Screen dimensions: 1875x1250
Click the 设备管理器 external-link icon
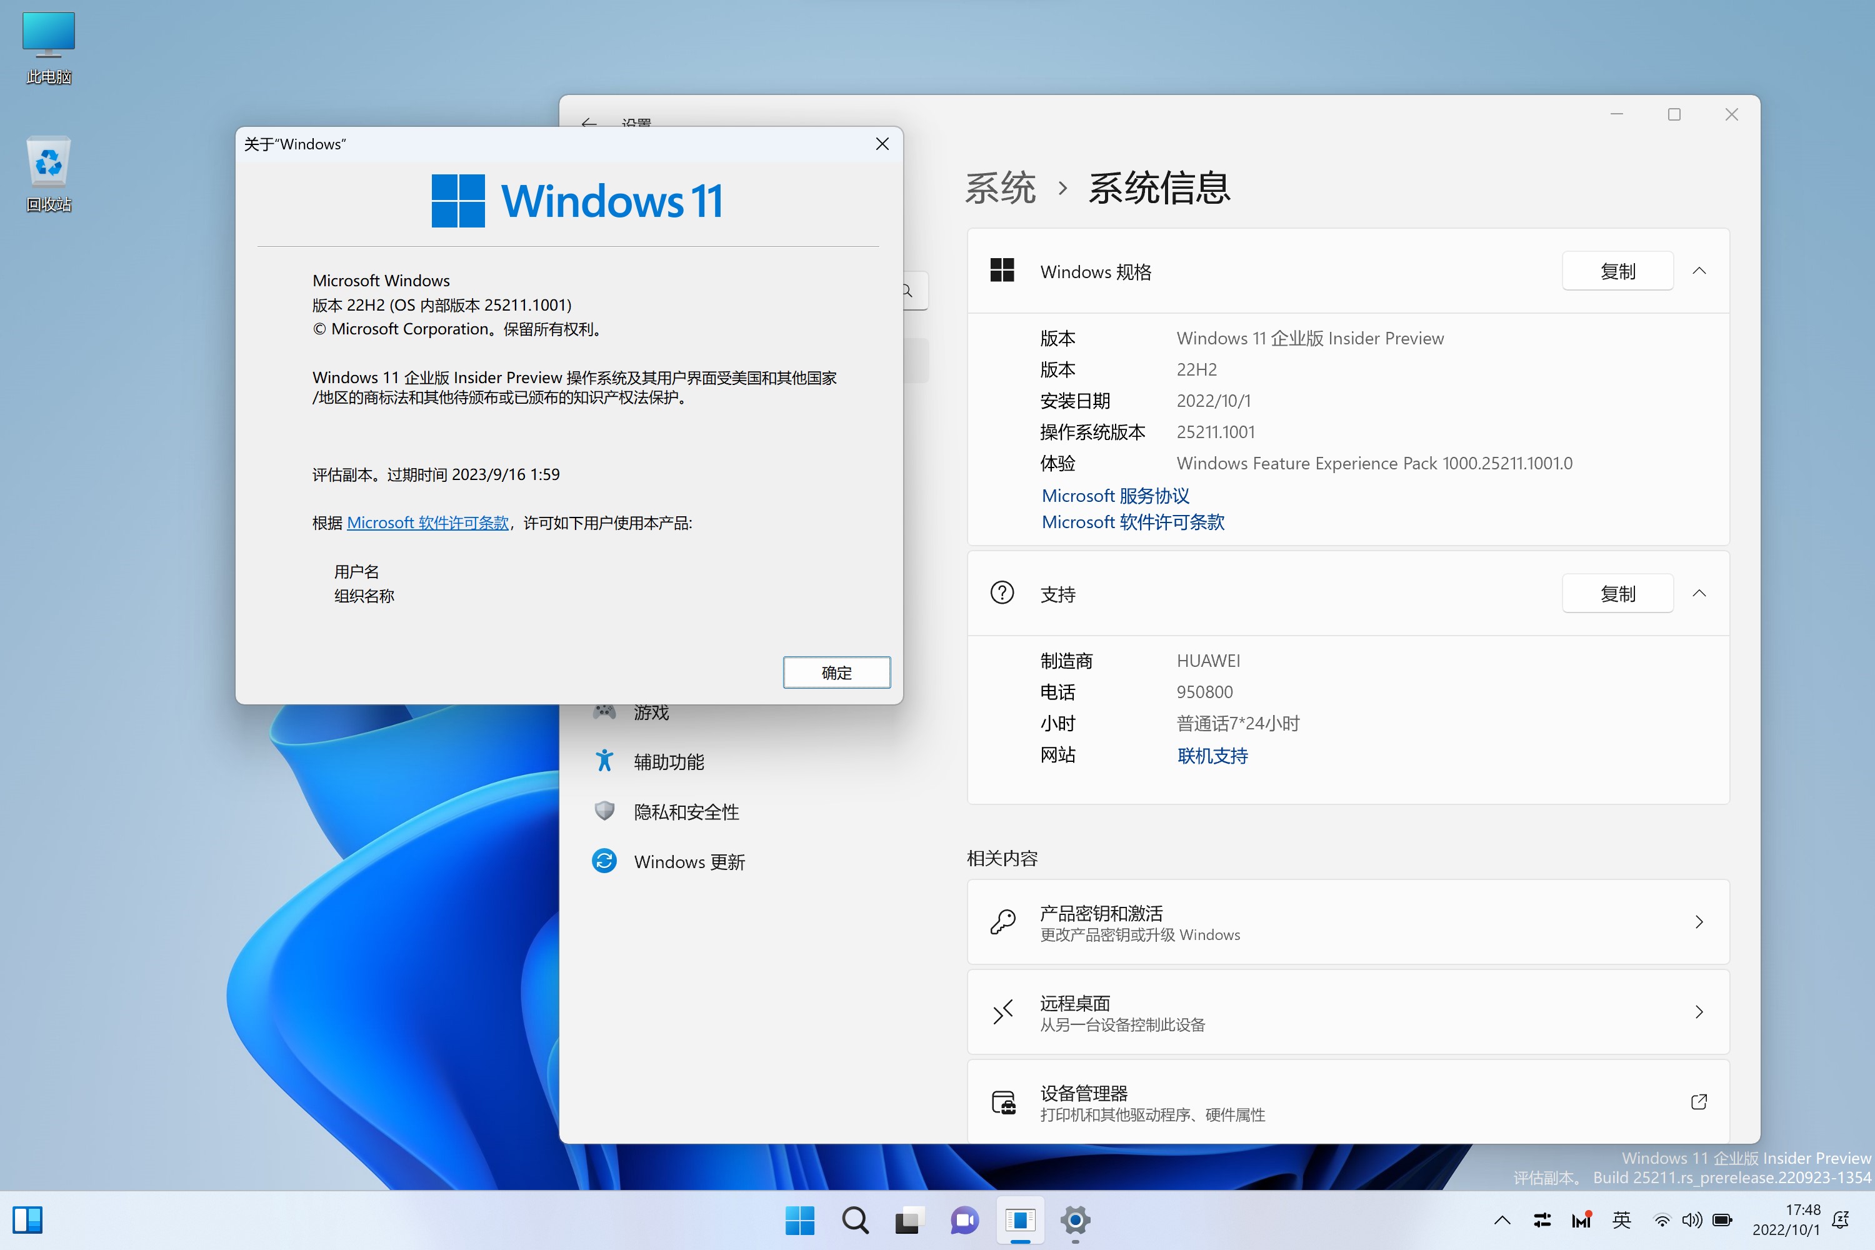click(x=1699, y=1102)
